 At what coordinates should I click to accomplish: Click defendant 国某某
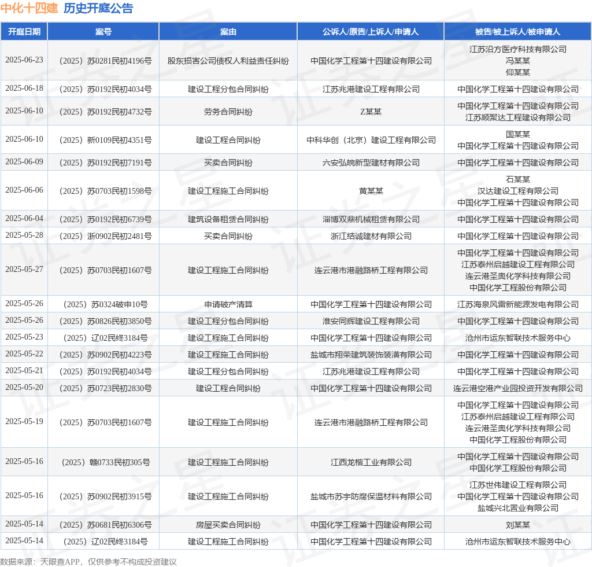(x=518, y=134)
